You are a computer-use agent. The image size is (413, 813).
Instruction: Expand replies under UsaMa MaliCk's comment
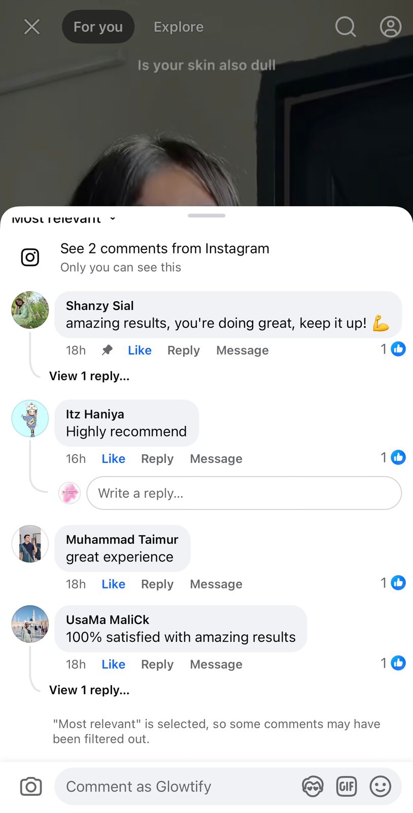89,690
